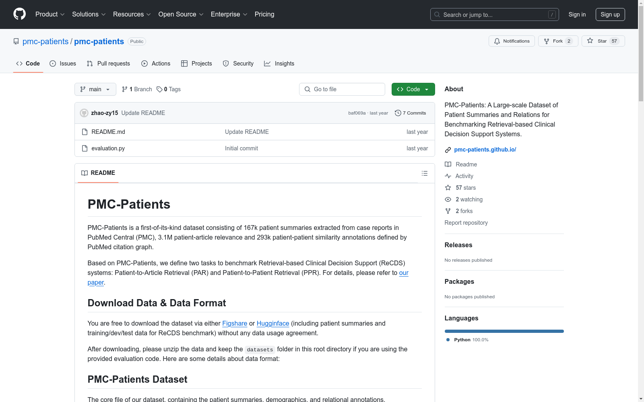Switch to the Pull requests tab
Image resolution: width=644 pixels, height=402 pixels.
click(x=108, y=64)
